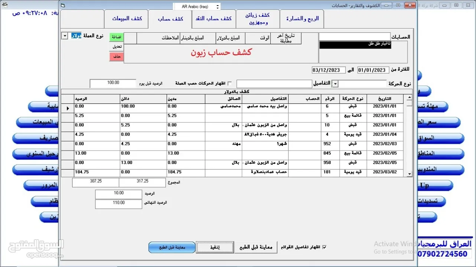Click the grey معاينة قبل الطبع button
This screenshot has width=476, height=267.
coord(256,247)
